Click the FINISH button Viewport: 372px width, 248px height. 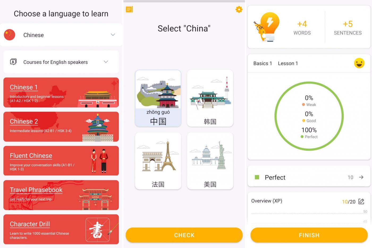309,235
